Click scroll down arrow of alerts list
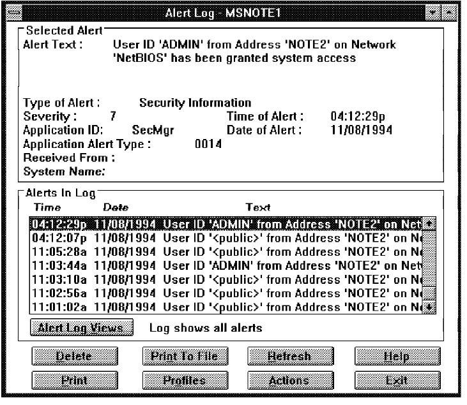467x405 pixels. pyautogui.click(x=429, y=307)
